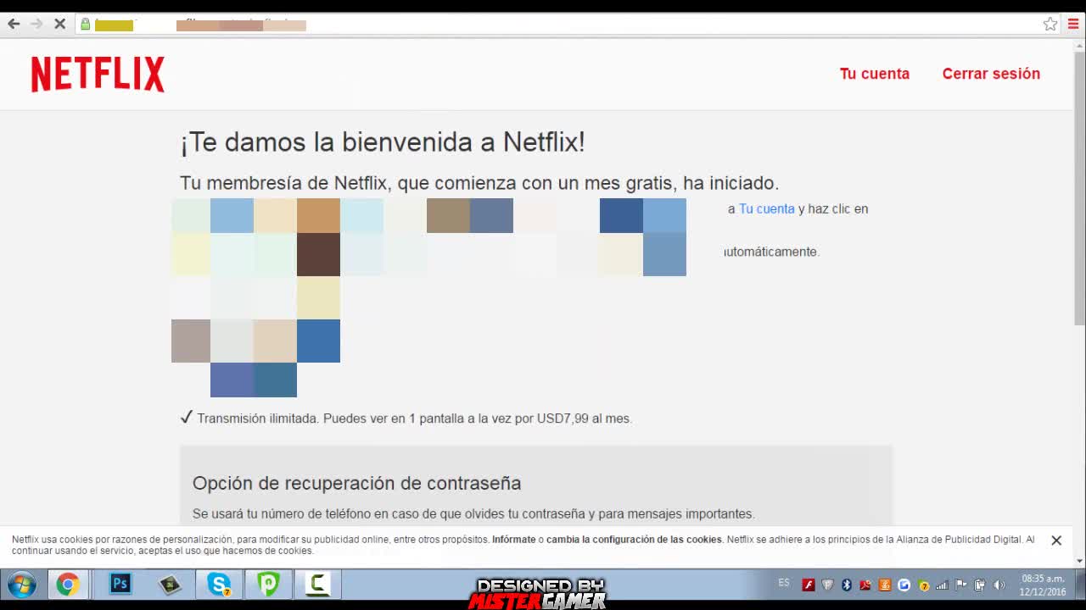Open the volume speaker tray icon
1086x610 pixels.
coord(999,585)
